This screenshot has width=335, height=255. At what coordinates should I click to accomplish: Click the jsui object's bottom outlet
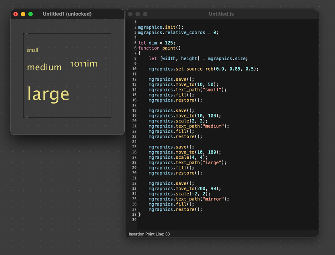click(26, 117)
